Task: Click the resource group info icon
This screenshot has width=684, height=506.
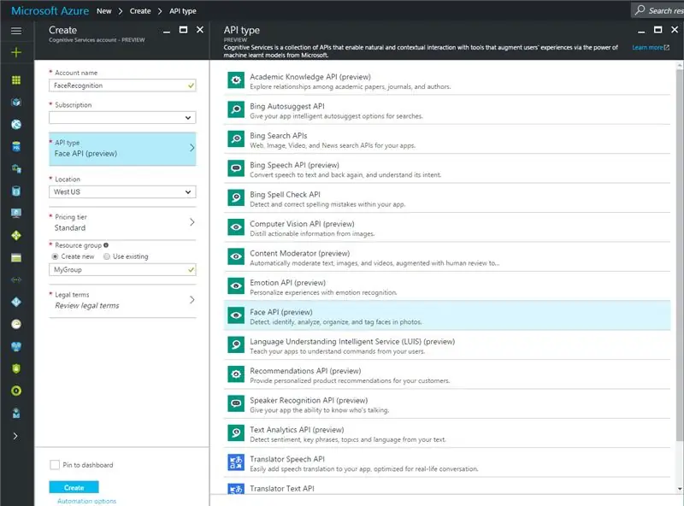Action: (x=106, y=245)
